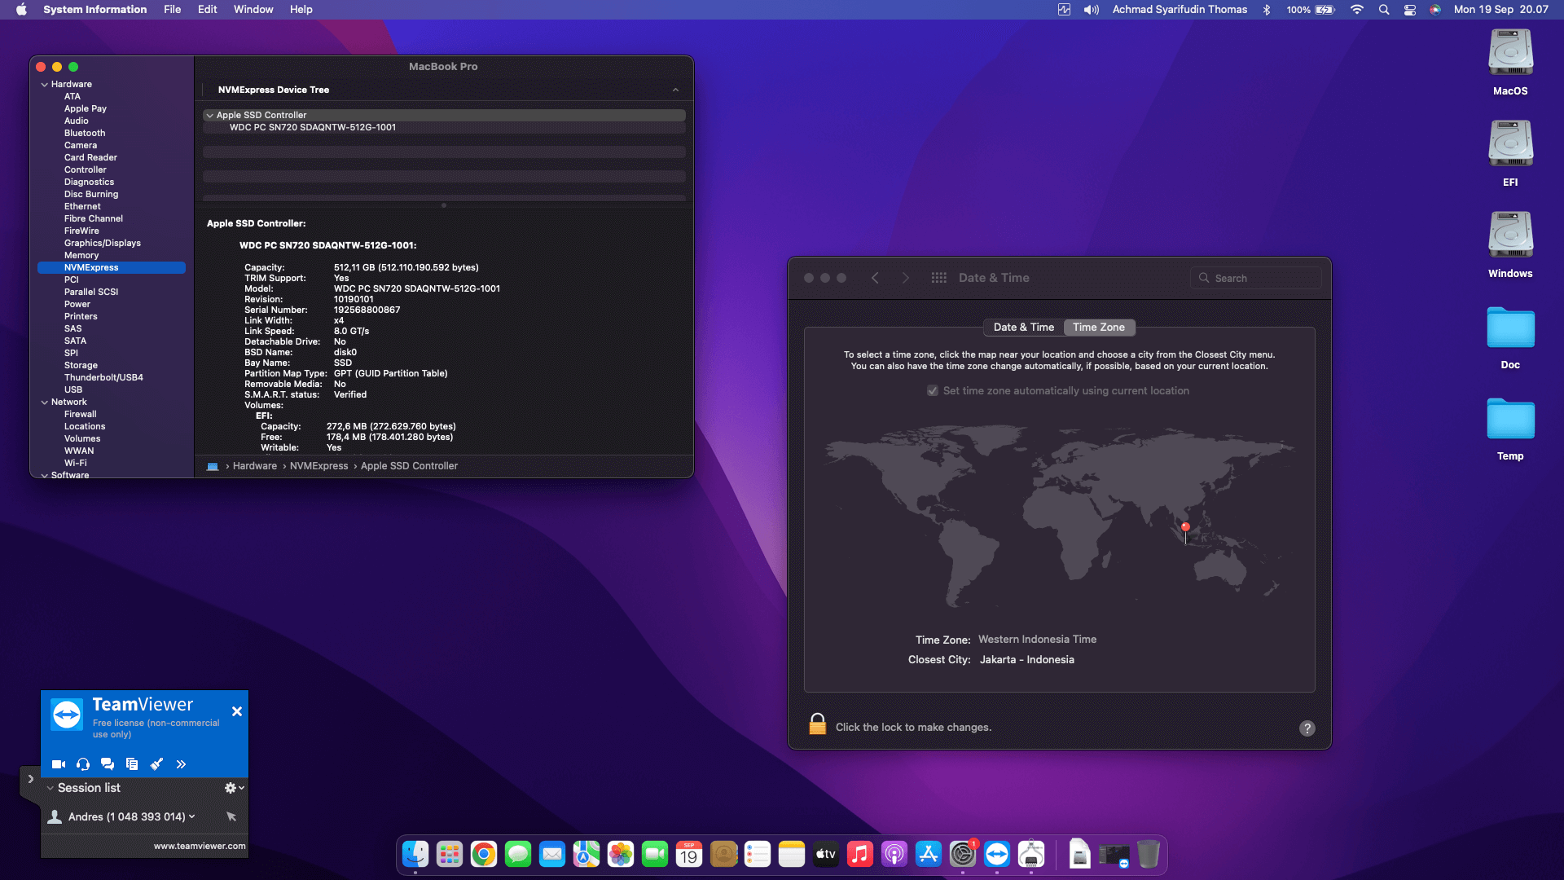Collapse the Hardware section in sidebar

coord(45,85)
